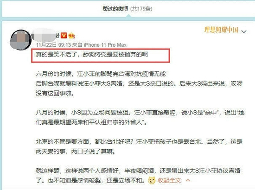The width and height of the screenshot is (255, 190).
Task: Click the paragraph starting 八月的时候
Action: [140, 118]
